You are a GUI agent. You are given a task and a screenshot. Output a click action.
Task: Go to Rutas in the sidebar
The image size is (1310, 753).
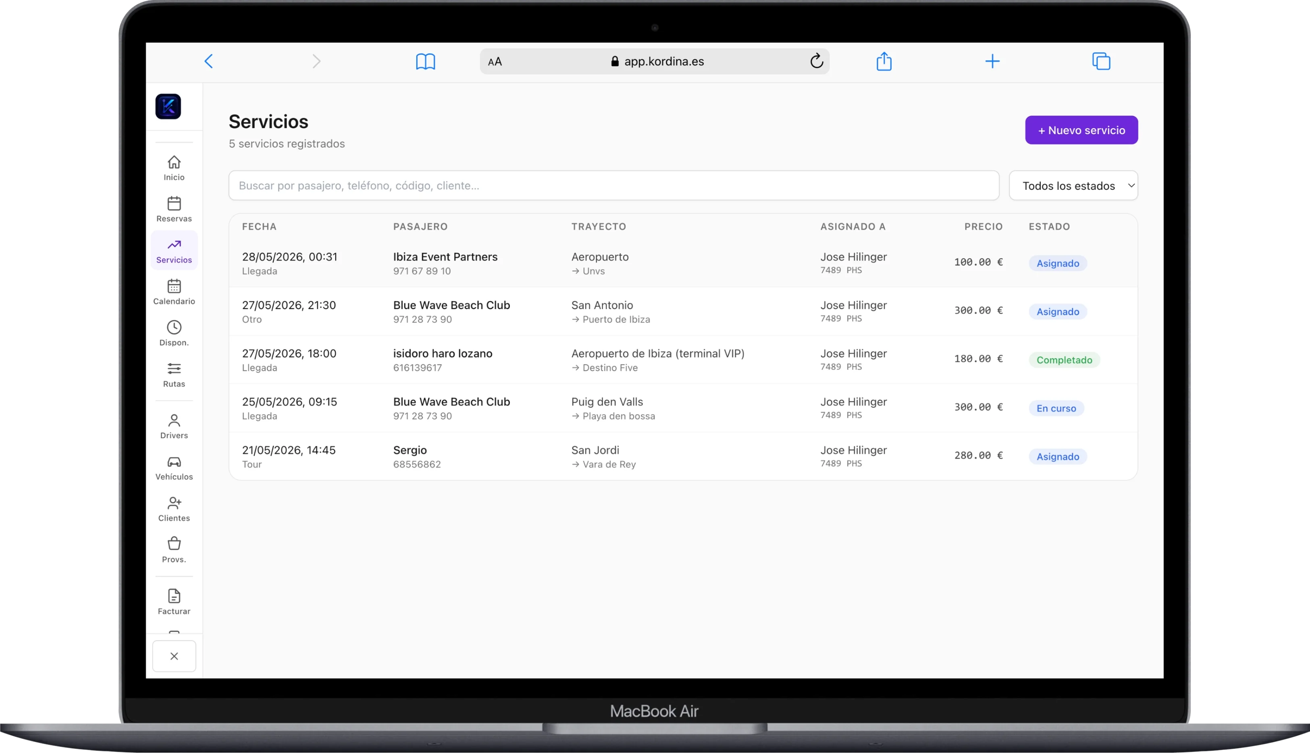(x=174, y=375)
